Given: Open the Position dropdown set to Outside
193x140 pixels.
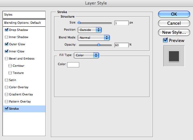Looking at the screenshot, I should [90, 30].
